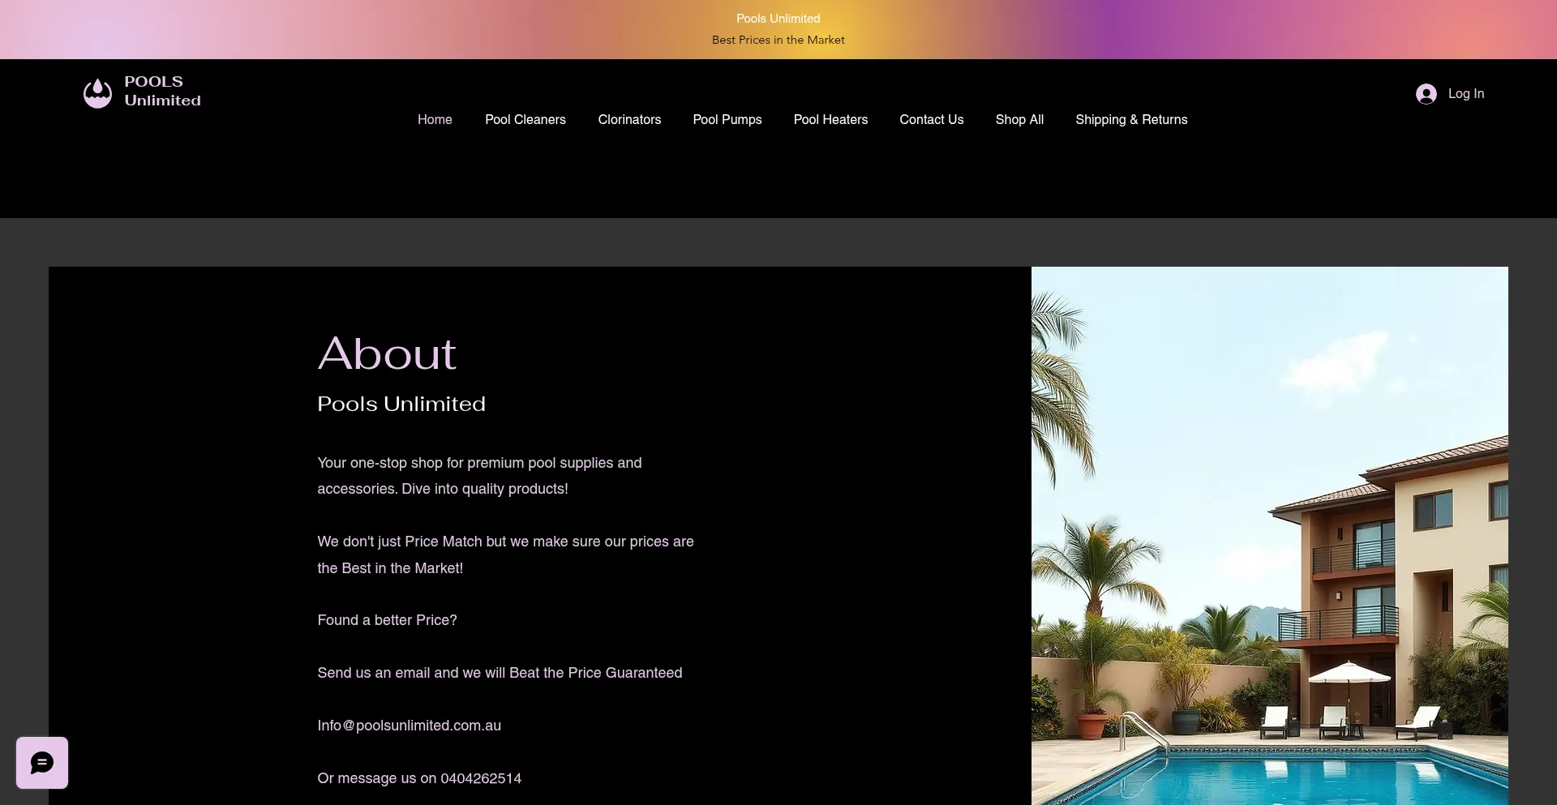Viewport: 1557px width, 805px height.
Task: Click the About heading
Action: point(387,354)
